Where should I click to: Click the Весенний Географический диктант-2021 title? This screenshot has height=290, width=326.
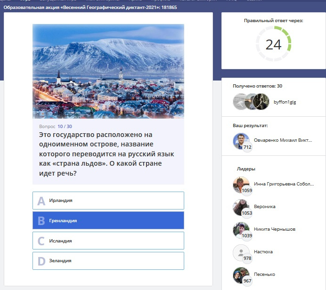pos(90,8)
